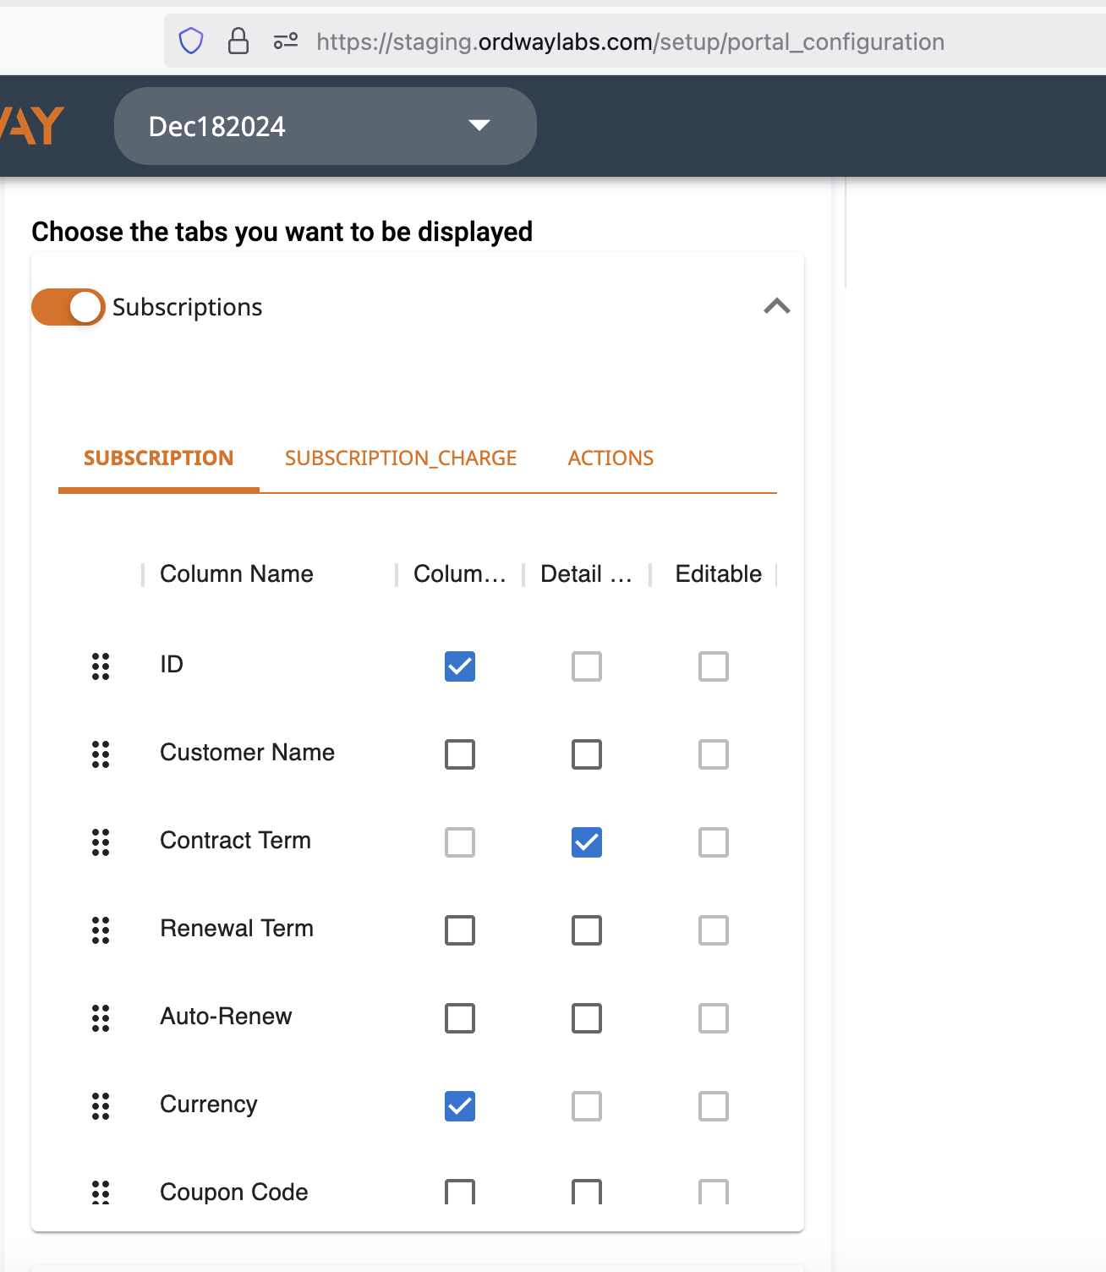Screen dimensions: 1106x1272
Task: Collapse the Subscriptions panel chevron
Action: click(x=777, y=306)
